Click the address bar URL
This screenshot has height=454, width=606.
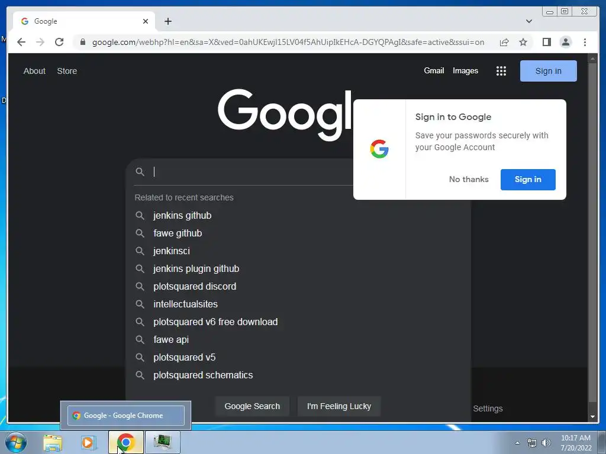288,42
